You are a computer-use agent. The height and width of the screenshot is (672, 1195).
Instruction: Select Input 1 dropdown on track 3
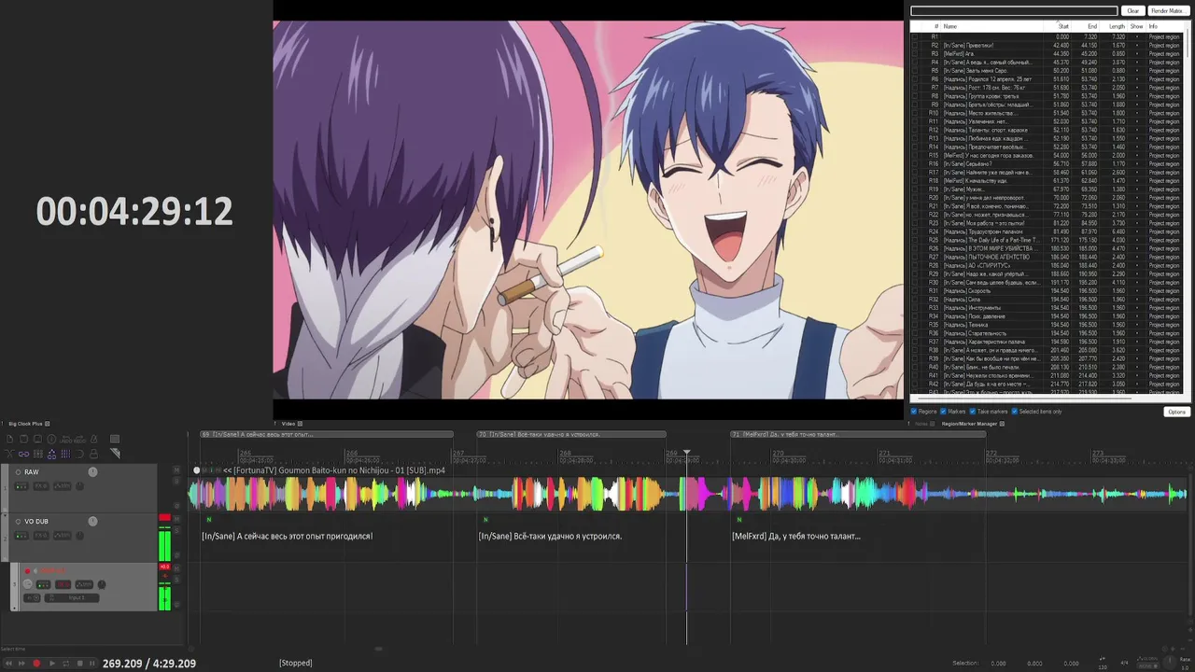(x=72, y=598)
